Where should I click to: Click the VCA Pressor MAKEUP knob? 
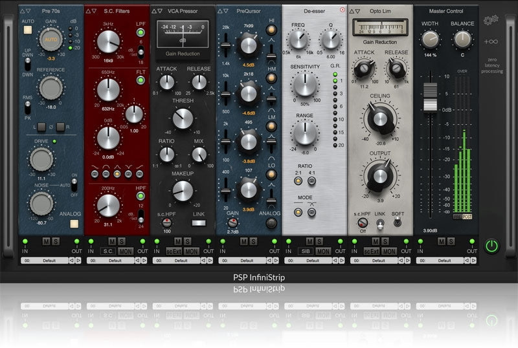(183, 191)
